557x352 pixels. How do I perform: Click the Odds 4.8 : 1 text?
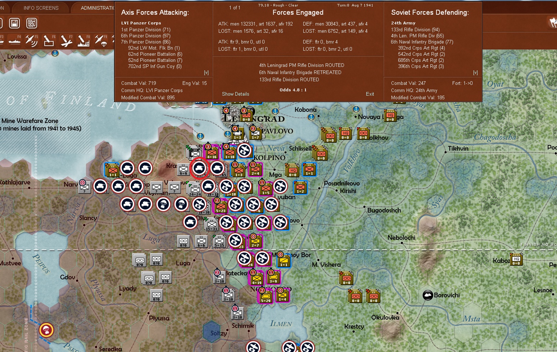pyautogui.click(x=293, y=90)
